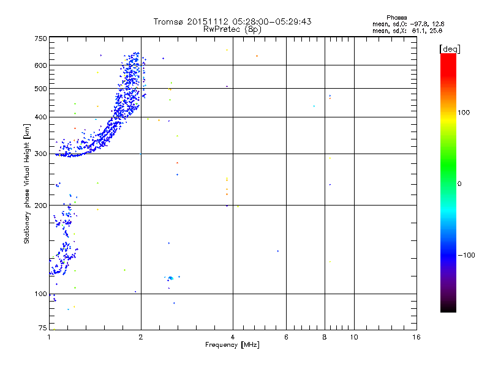490x367 pixels.
Task: Click the colorbar tick label '-100'
Action: point(466,255)
